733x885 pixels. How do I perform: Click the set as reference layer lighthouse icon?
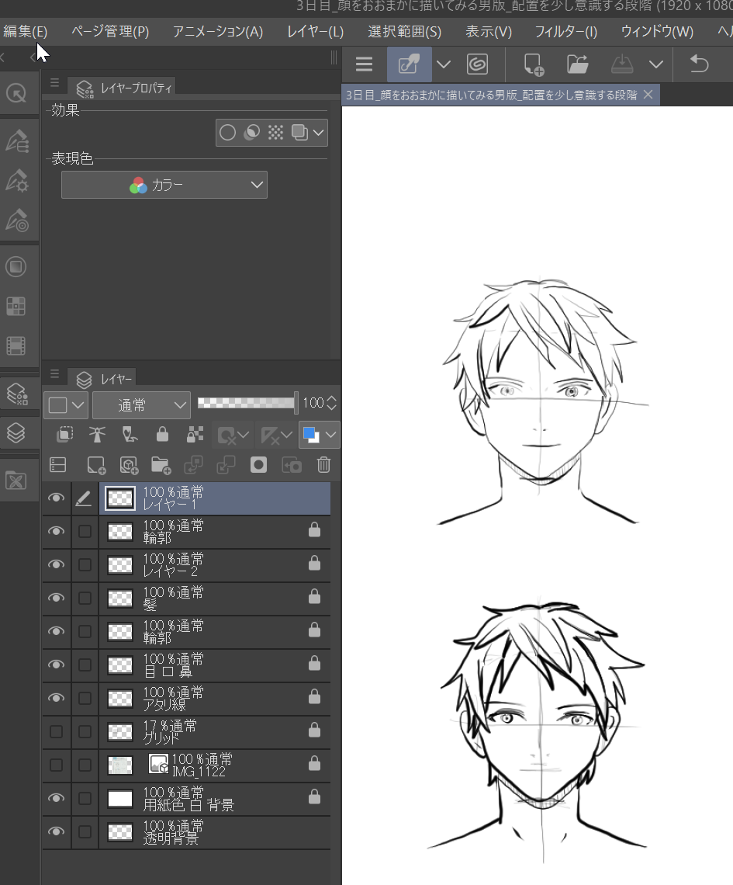click(97, 435)
